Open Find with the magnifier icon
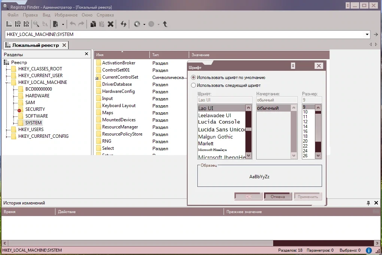 pyautogui.click(x=36, y=24)
